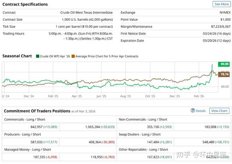
Task: Select the Apr '25 axis label
Action: click(x=77, y=96)
